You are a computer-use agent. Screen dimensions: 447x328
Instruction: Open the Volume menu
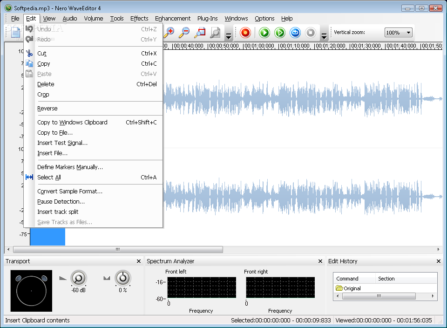click(94, 19)
